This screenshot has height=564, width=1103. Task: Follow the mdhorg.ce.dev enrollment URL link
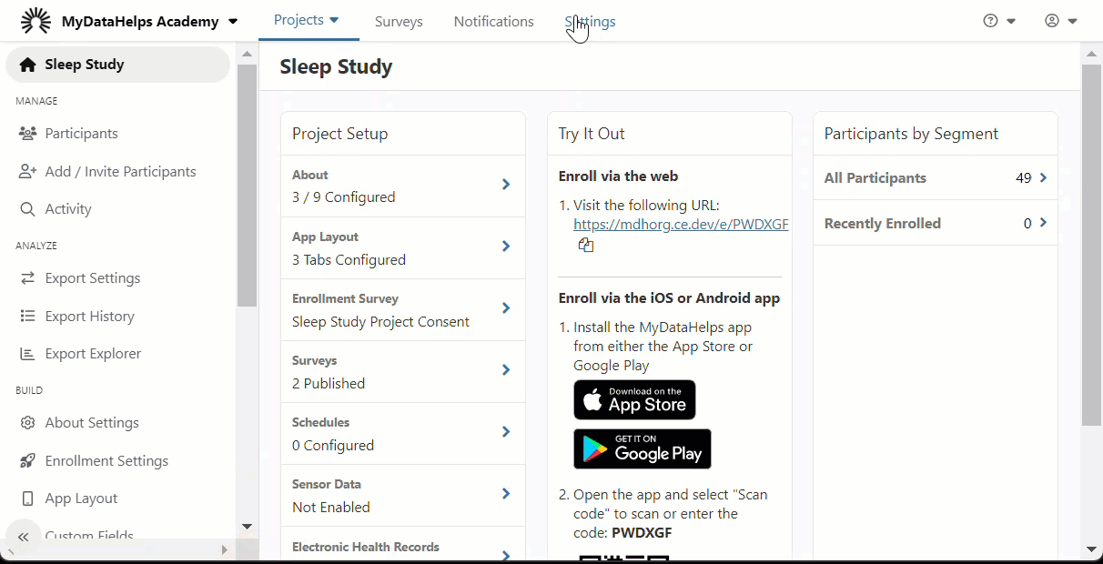(681, 224)
